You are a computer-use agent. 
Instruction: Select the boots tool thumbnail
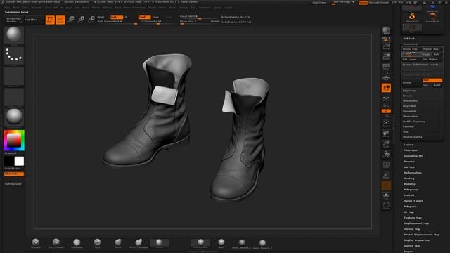click(412, 28)
